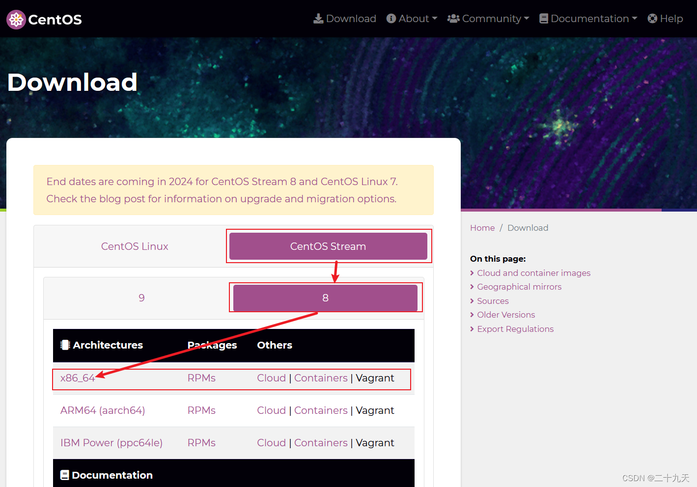Open Cloud link in IBM Power row
Image resolution: width=697 pixels, height=487 pixels.
click(272, 443)
